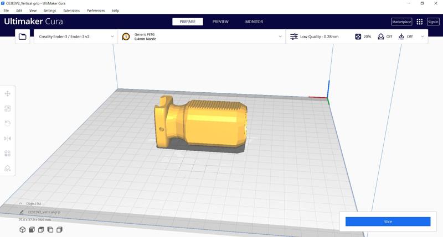This screenshot has width=443, height=237.
Task: Click the model dimensions text
Action: (35, 219)
